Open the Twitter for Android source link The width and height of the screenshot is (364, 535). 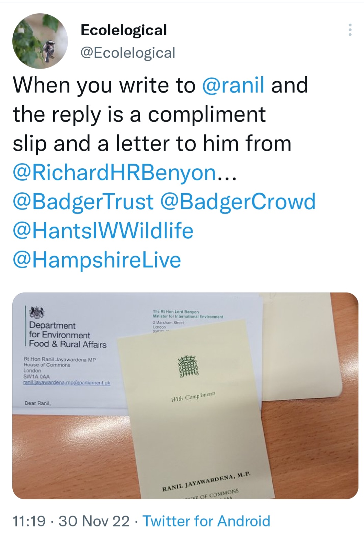(206, 521)
